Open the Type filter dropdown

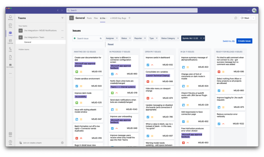[x=153, y=38]
